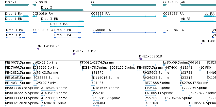Screen dimensions: 216x107
Task: Click the small CG30039 gene arrow
Action: 34,5
